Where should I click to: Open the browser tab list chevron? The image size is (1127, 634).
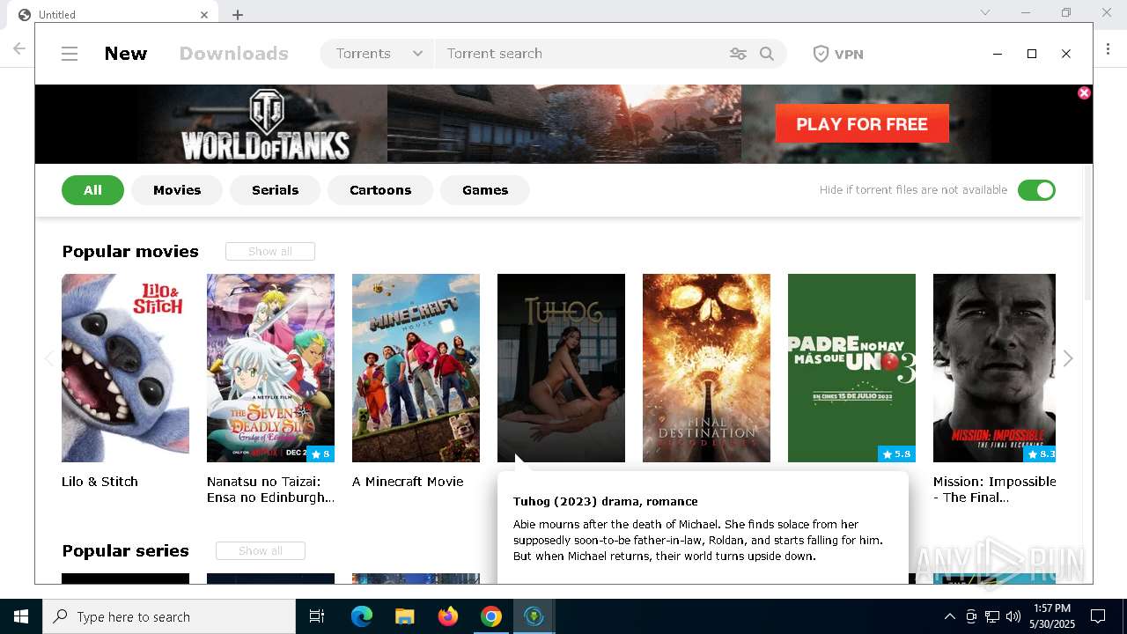(985, 12)
